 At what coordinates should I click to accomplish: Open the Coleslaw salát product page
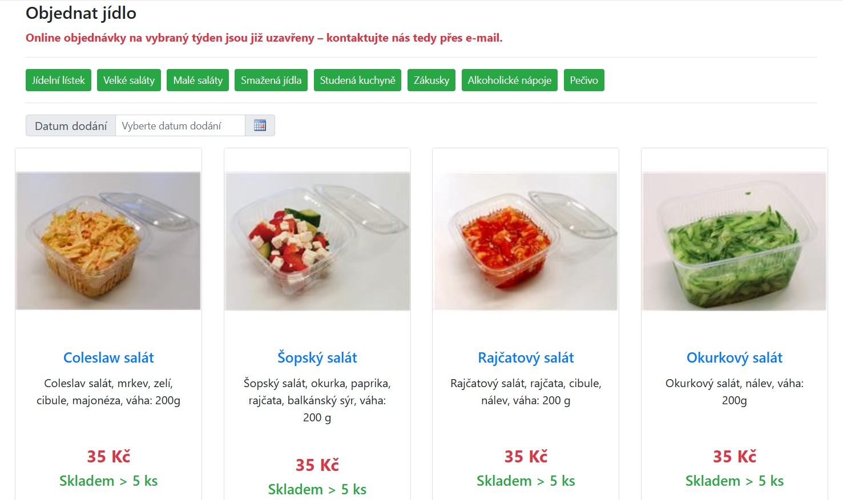tap(108, 357)
